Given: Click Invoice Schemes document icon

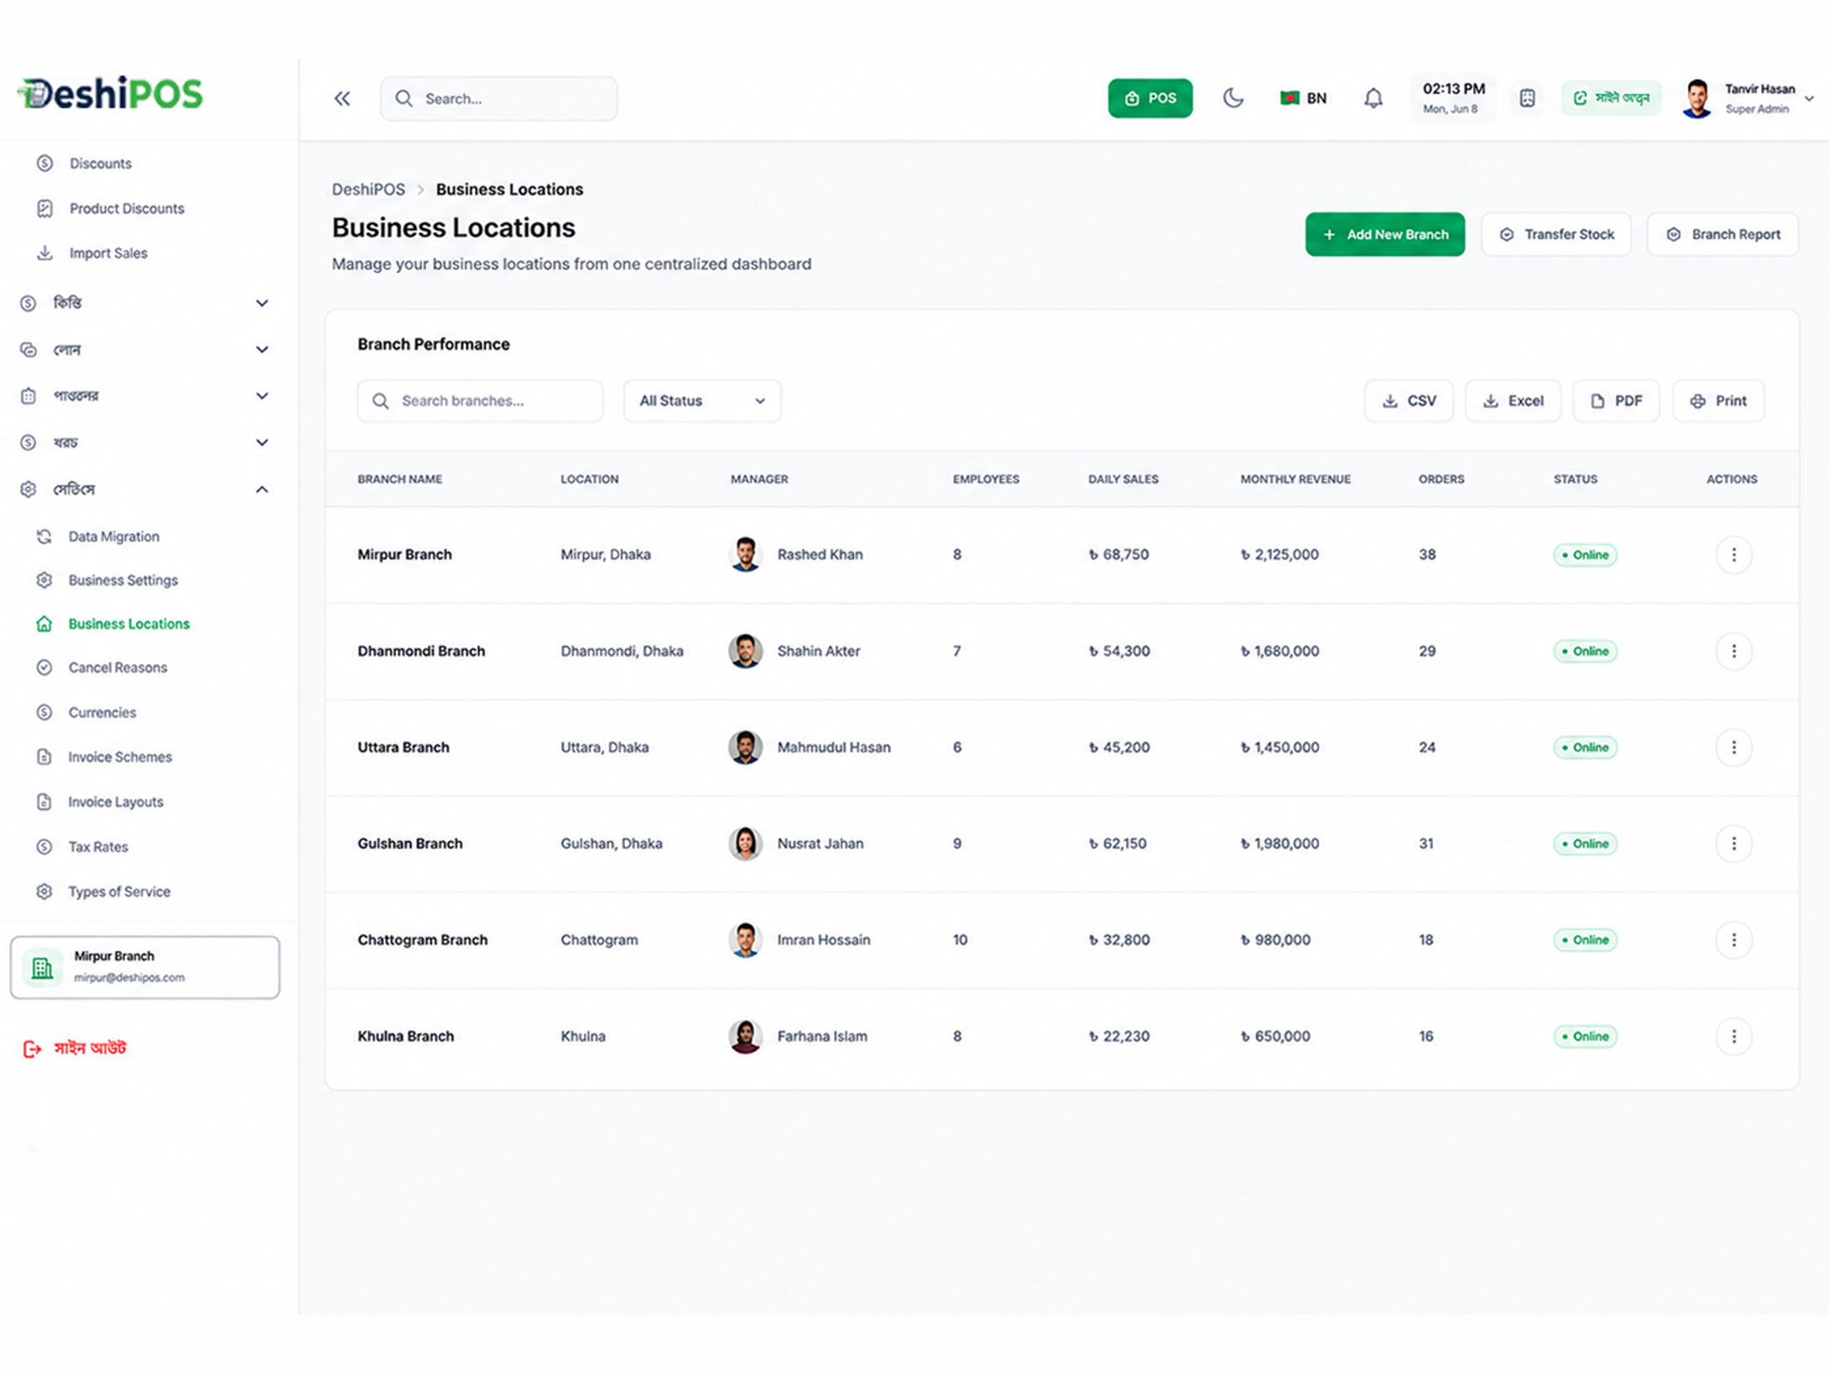Looking at the screenshot, I should point(44,757).
